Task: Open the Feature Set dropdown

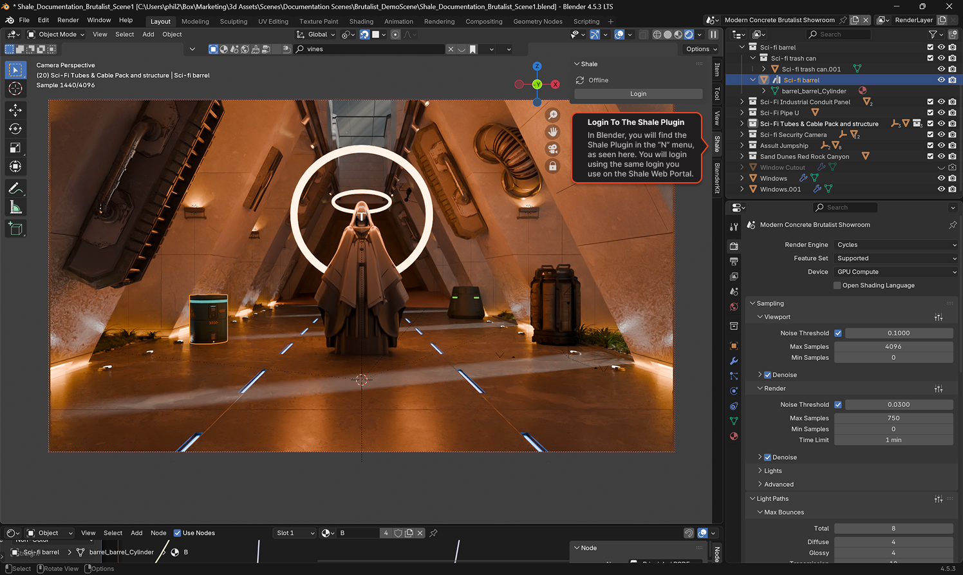Action: tap(896, 258)
